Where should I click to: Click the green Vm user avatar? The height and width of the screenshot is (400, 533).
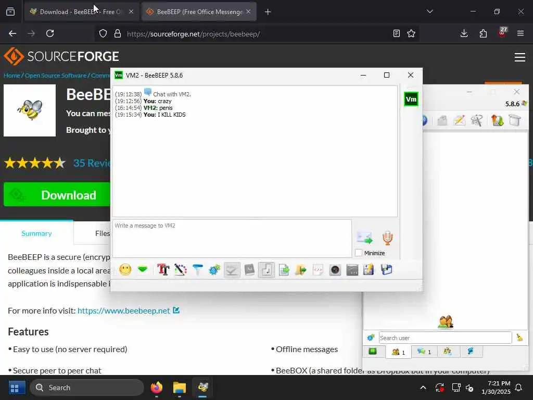pos(411,99)
